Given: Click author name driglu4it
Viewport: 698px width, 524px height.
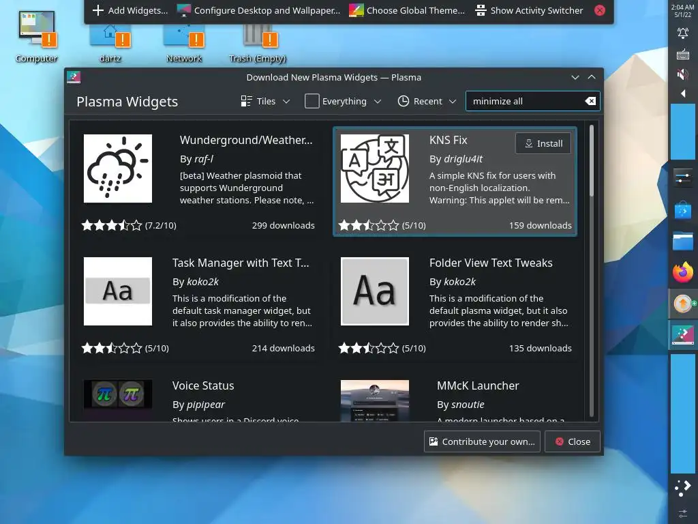Looking at the screenshot, I should 463,159.
